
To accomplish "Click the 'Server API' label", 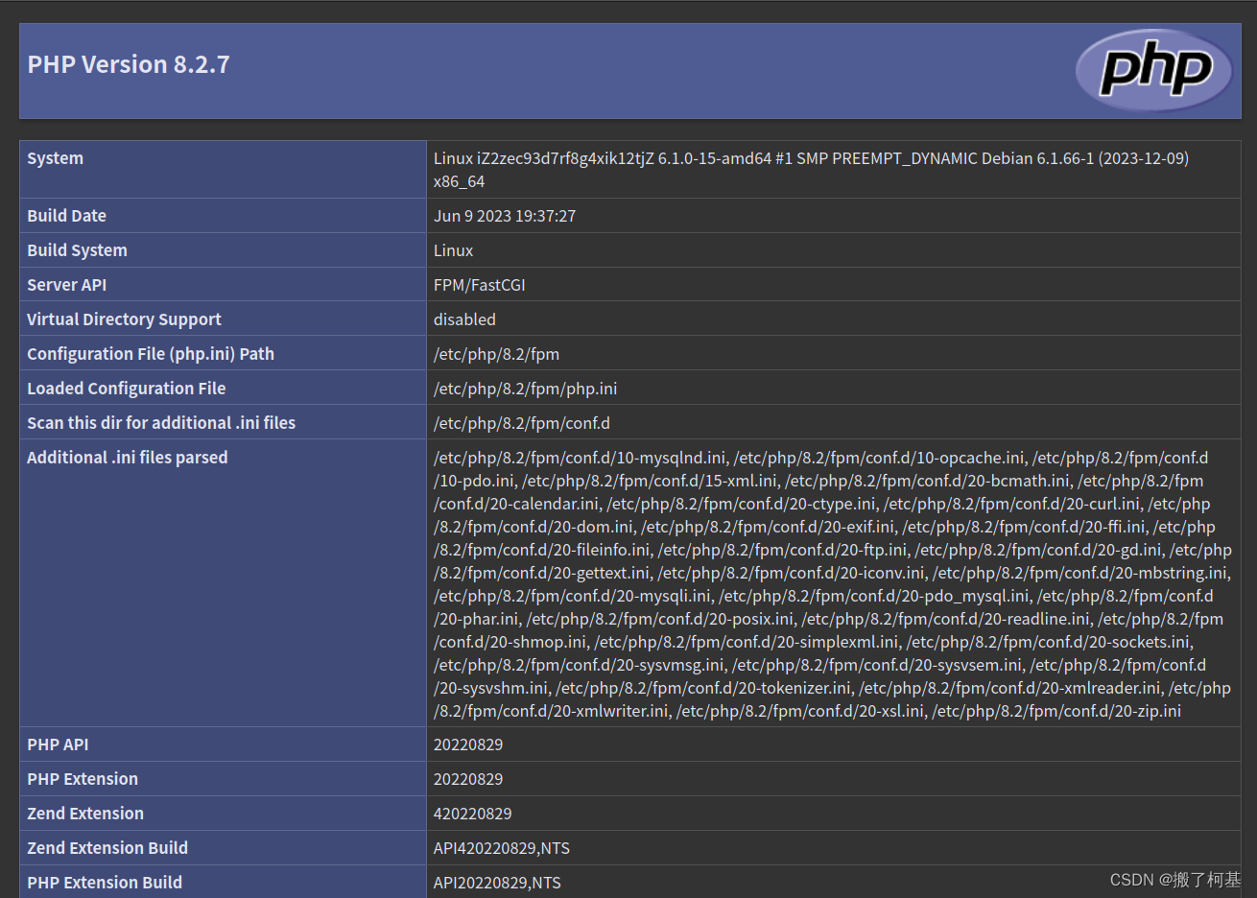I will pyautogui.click(x=66, y=285).
